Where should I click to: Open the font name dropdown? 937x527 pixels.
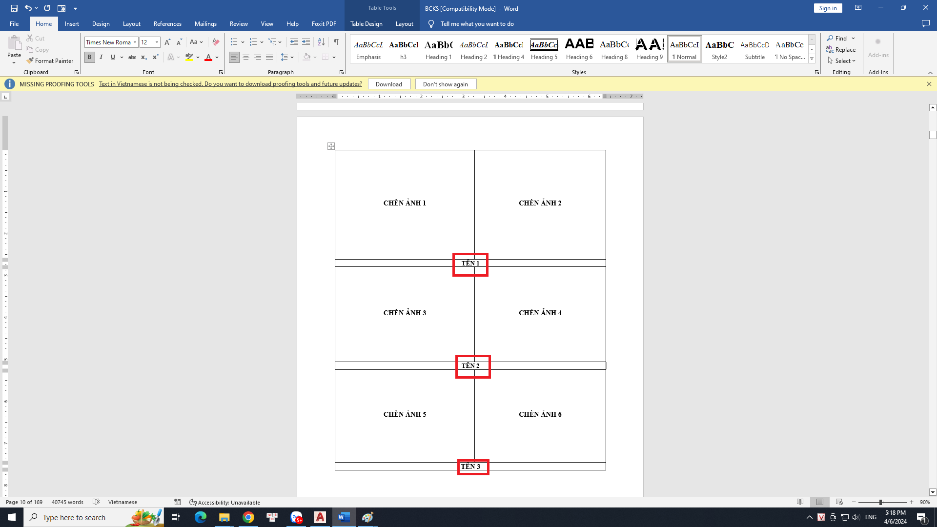click(x=135, y=42)
